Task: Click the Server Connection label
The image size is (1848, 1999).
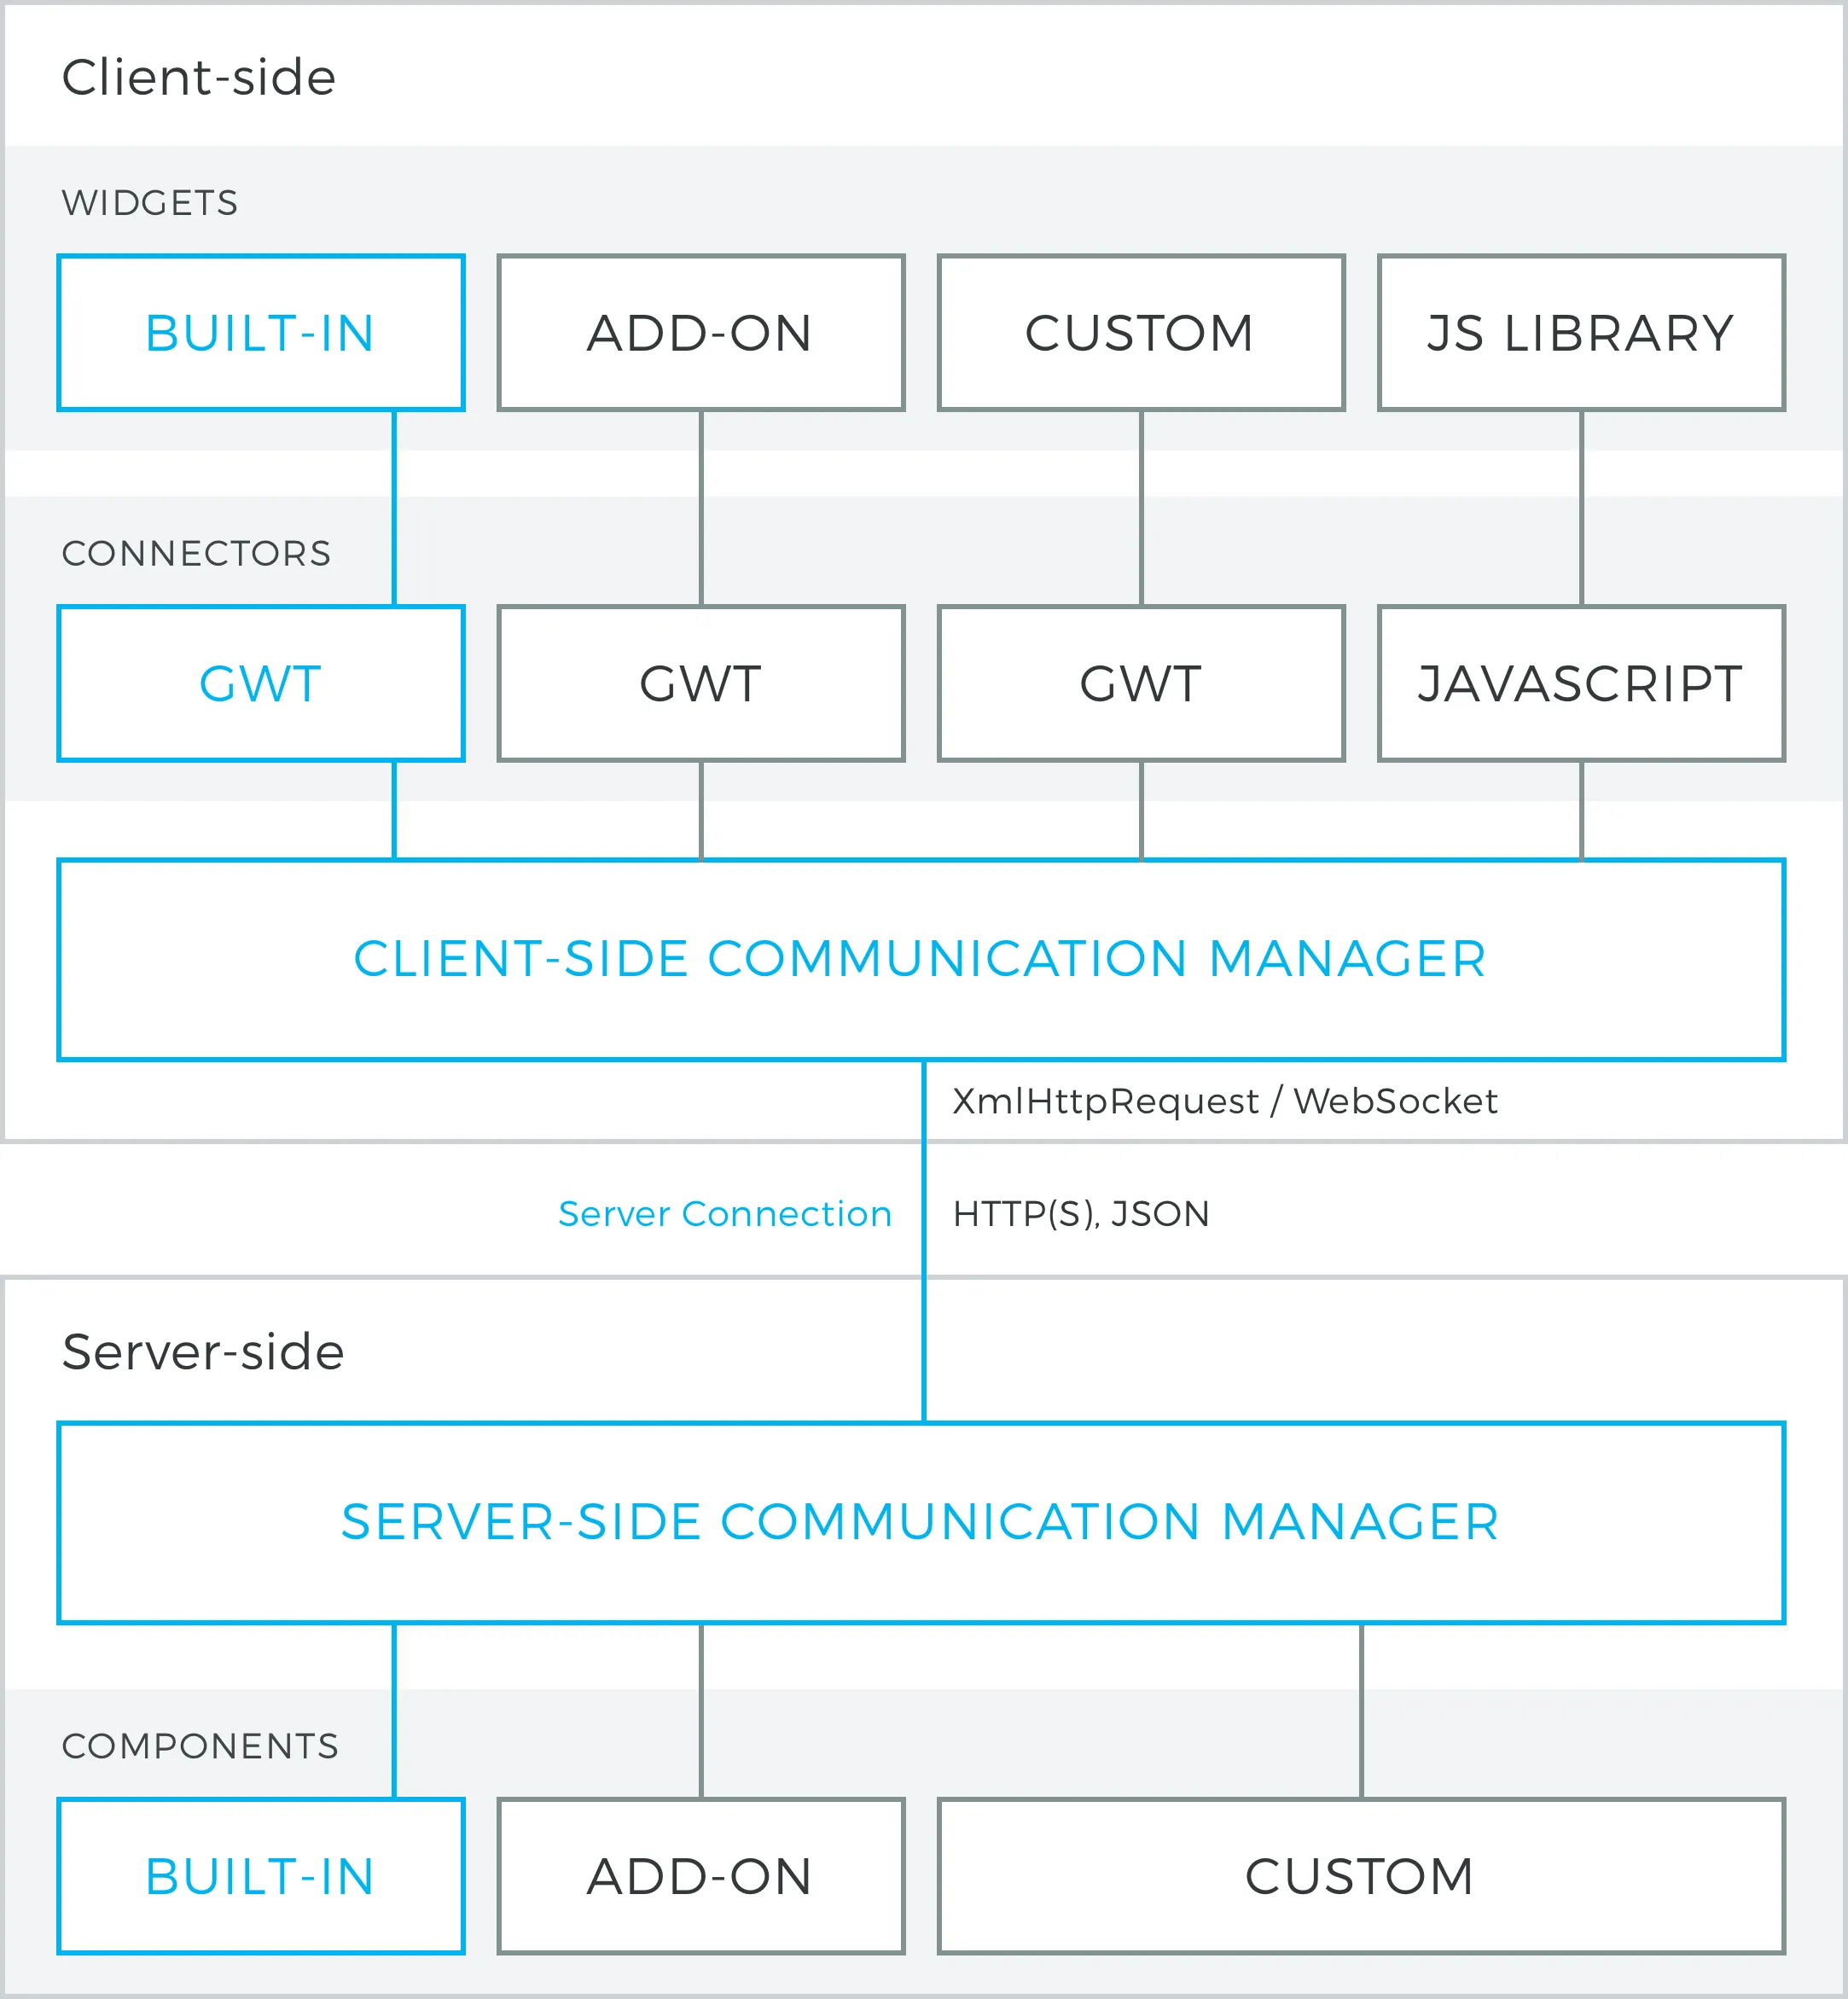Action: pyautogui.click(x=725, y=1214)
